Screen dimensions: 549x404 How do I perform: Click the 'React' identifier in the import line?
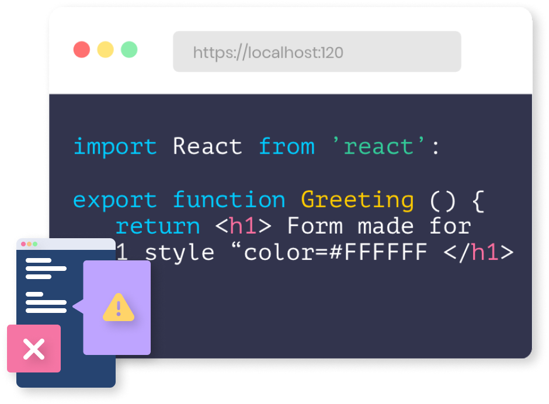pos(207,146)
